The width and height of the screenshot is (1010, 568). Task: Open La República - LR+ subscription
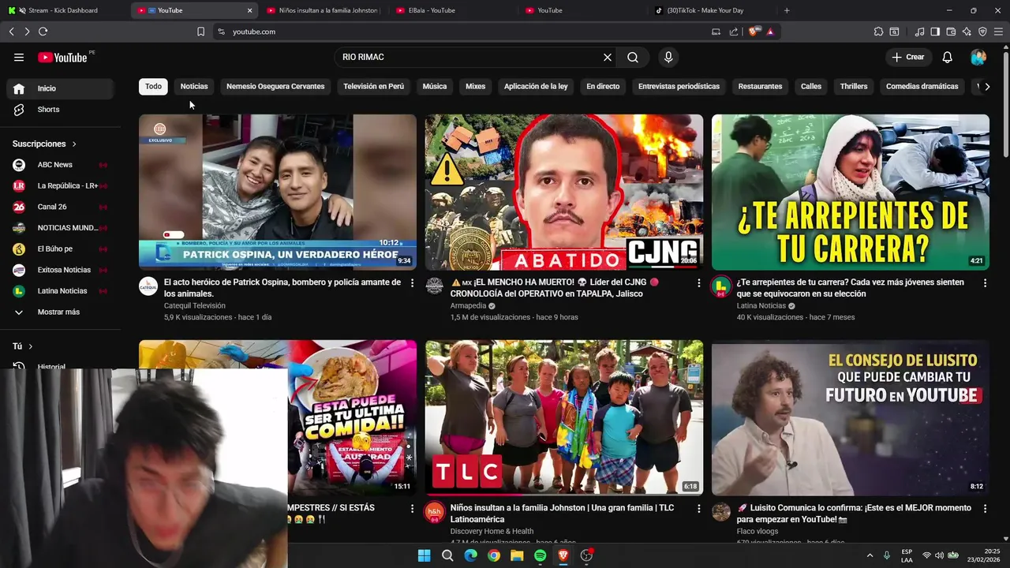[x=60, y=185]
